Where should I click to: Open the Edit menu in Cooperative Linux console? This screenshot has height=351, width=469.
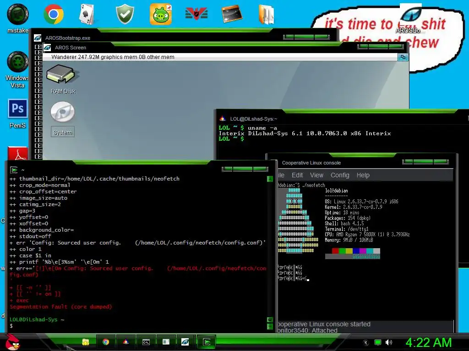(297, 175)
